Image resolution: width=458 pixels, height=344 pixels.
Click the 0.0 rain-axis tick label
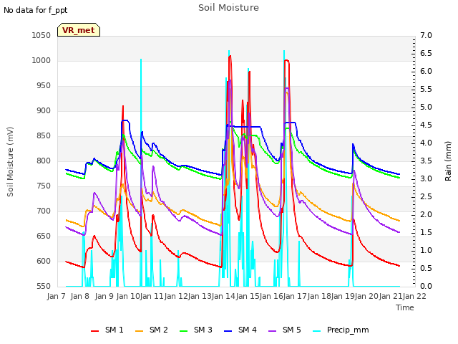coord(427,286)
